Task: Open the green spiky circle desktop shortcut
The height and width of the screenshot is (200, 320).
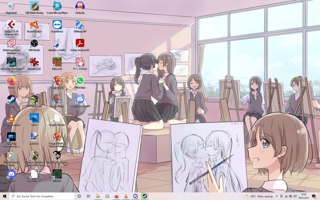Action: pos(57,176)
